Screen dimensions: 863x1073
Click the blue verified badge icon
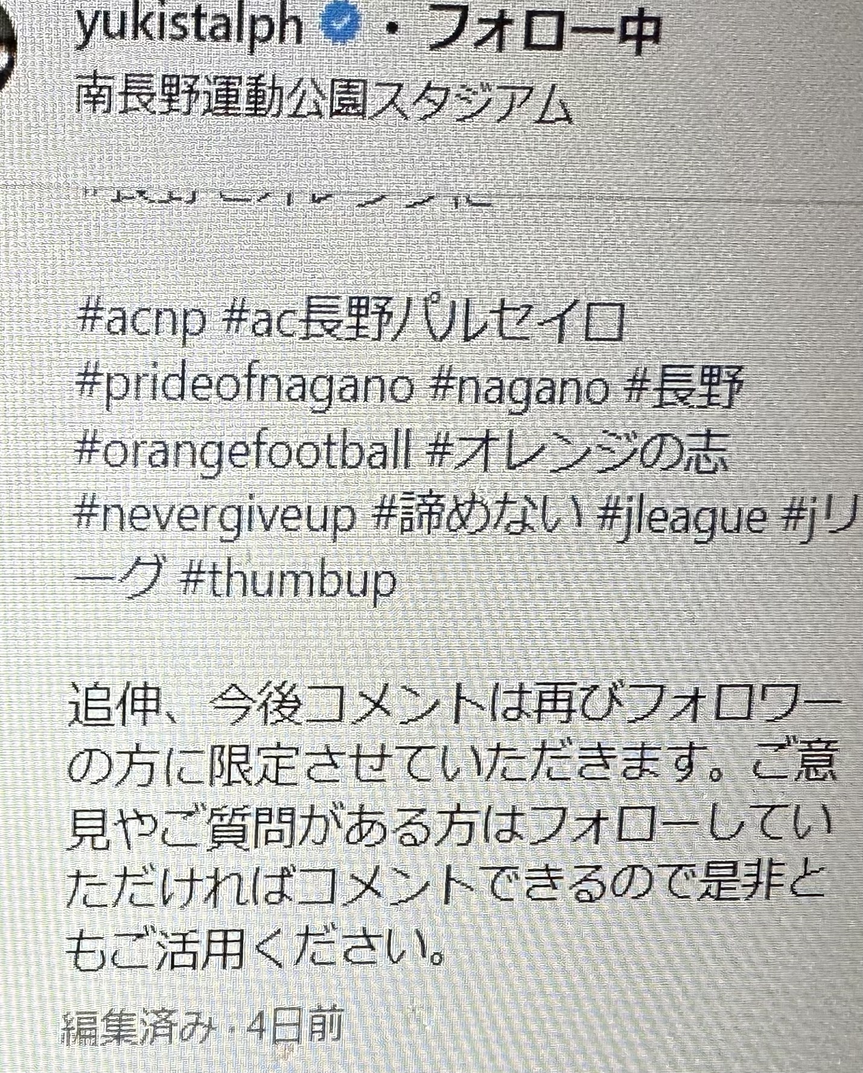340,26
